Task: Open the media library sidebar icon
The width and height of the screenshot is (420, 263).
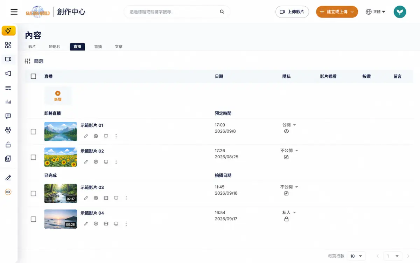Action: tap(8, 159)
